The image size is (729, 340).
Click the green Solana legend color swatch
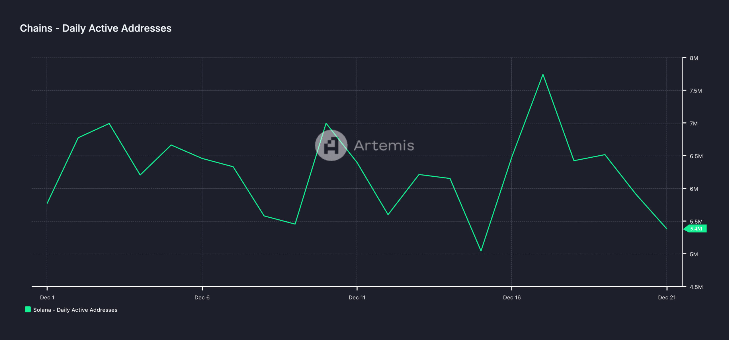tap(28, 309)
